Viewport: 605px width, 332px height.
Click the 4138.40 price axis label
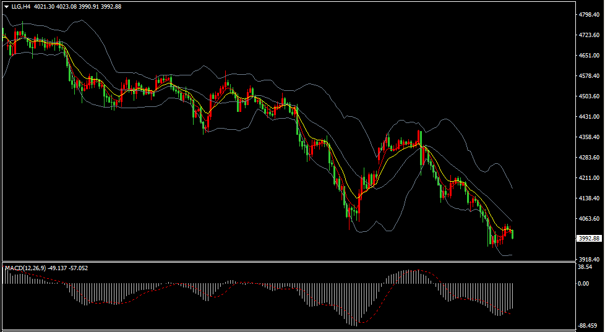pyautogui.click(x=589, y=198)
